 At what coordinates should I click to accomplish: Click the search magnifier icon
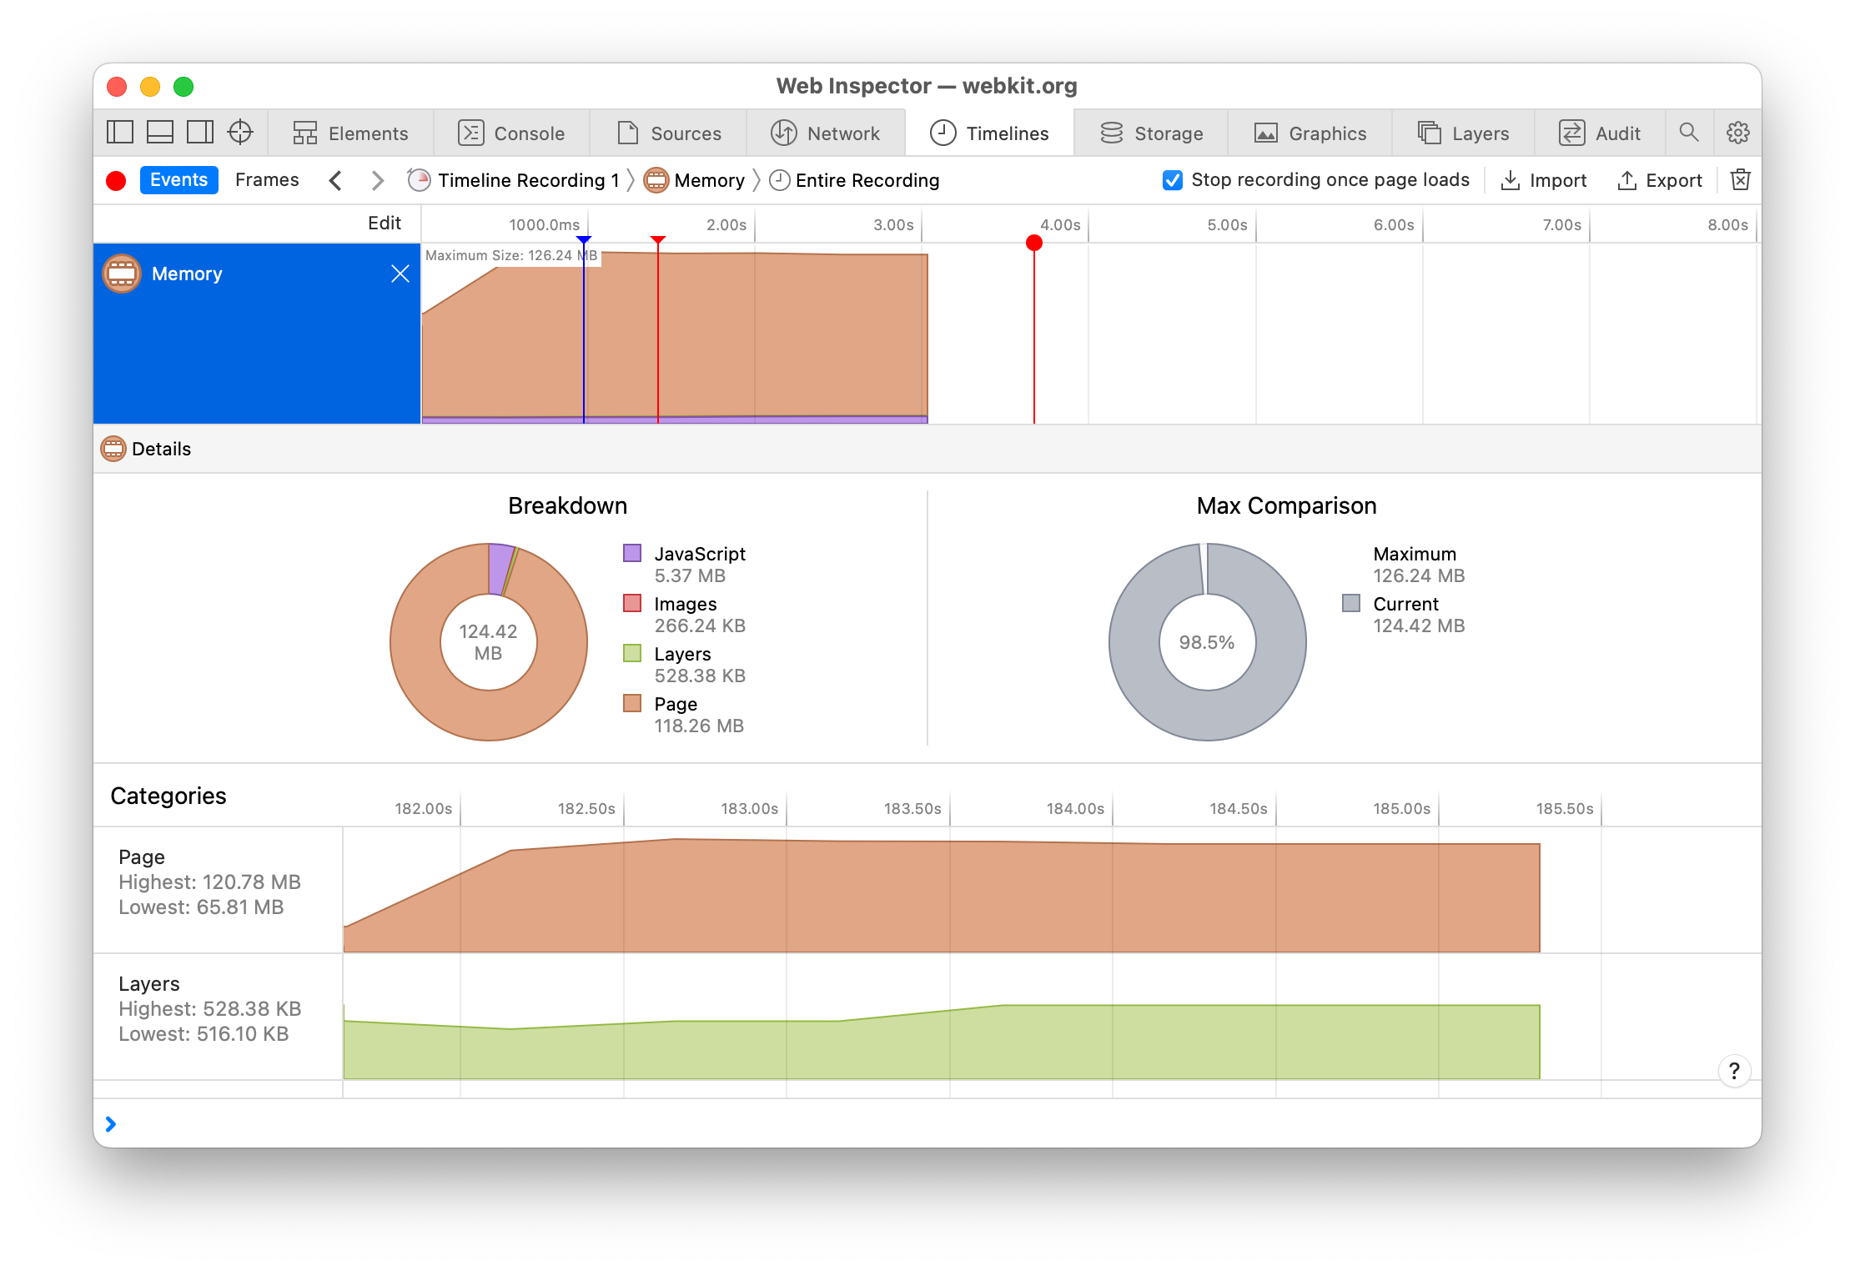click(x=1689, y=133)
